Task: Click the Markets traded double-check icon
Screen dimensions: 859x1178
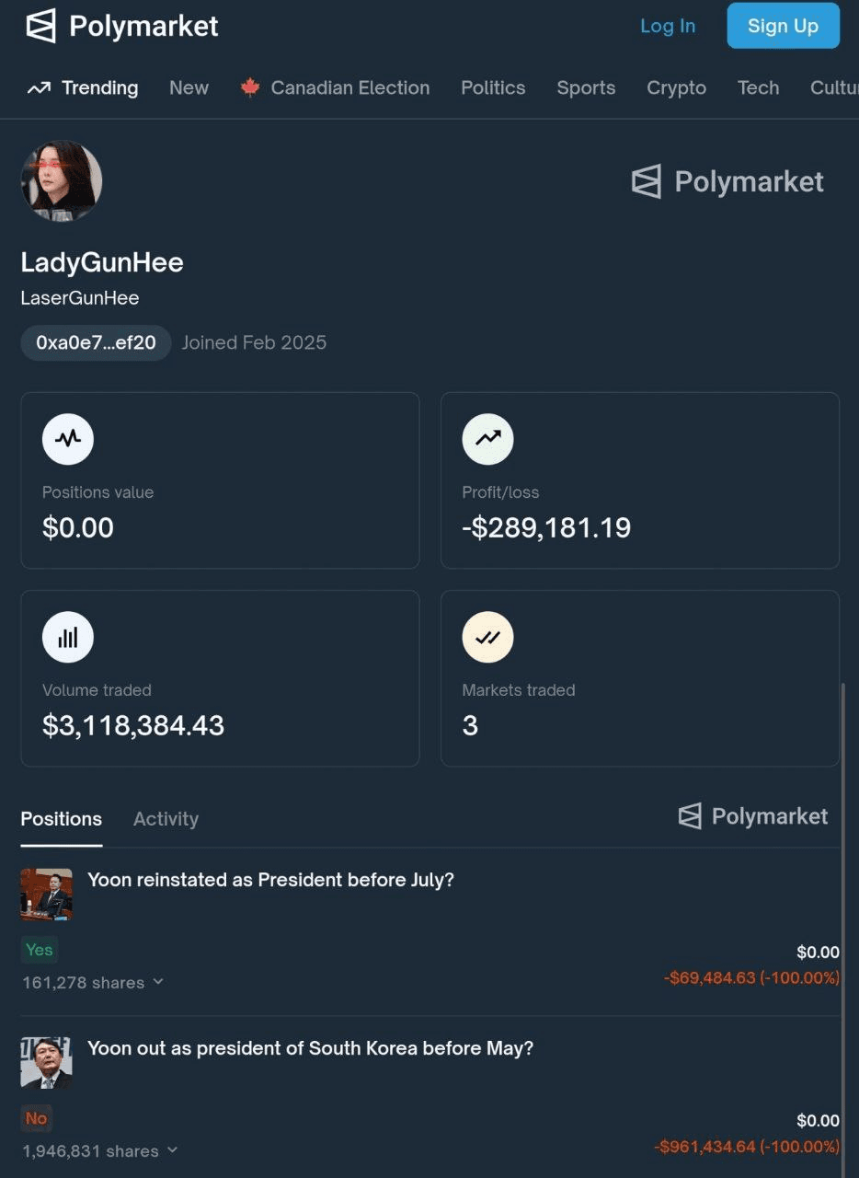Action: click(x=487, y=637)
